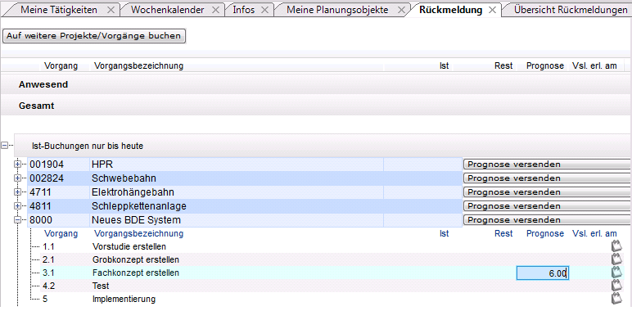The image size is (632, 311).
Task: Close the Wochenkalender tab
Action: coord(215,10)
